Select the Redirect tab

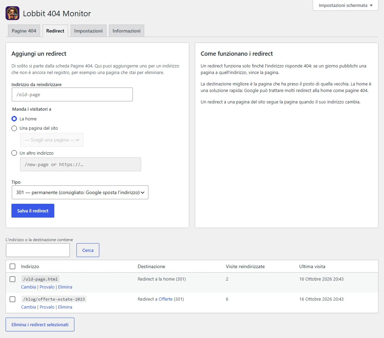tap(55, 31)
